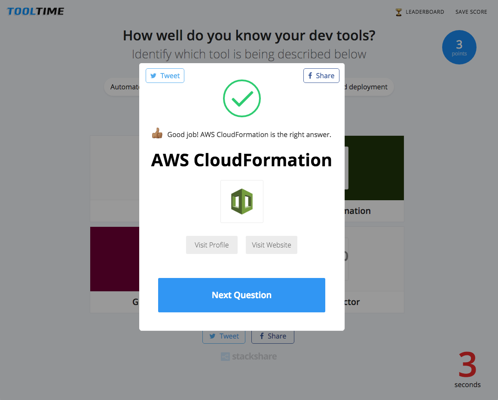This screenshot has width=498, height=400.
Task: Click SAVE SCORE in header
Action: pos(471,12)
